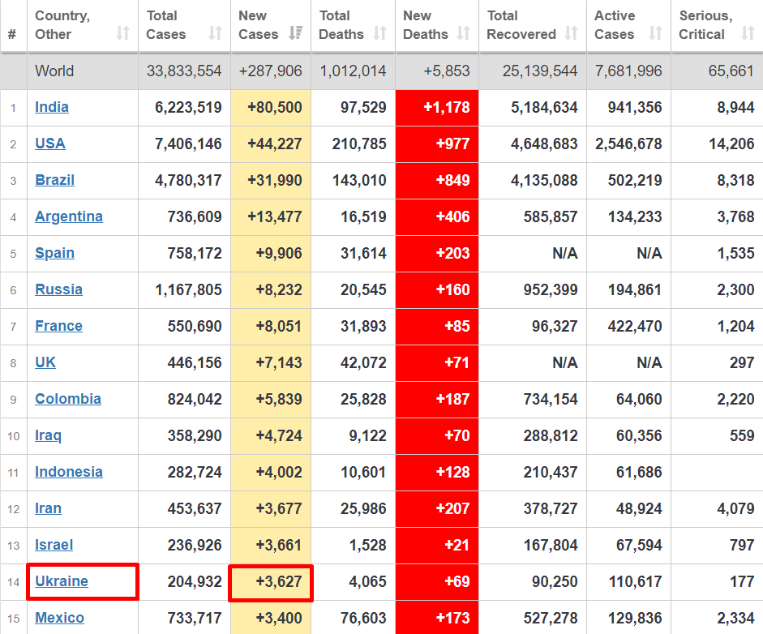Viewport: 763px width, 634px height.
Task: Click sort icon in Active Cases column
Action: coord(655,33)
